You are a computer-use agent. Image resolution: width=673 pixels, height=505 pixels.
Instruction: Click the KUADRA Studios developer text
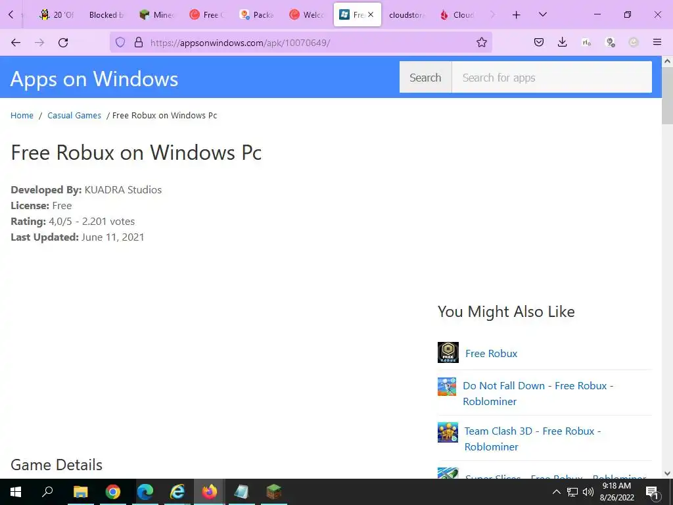[x=123, y=190]
